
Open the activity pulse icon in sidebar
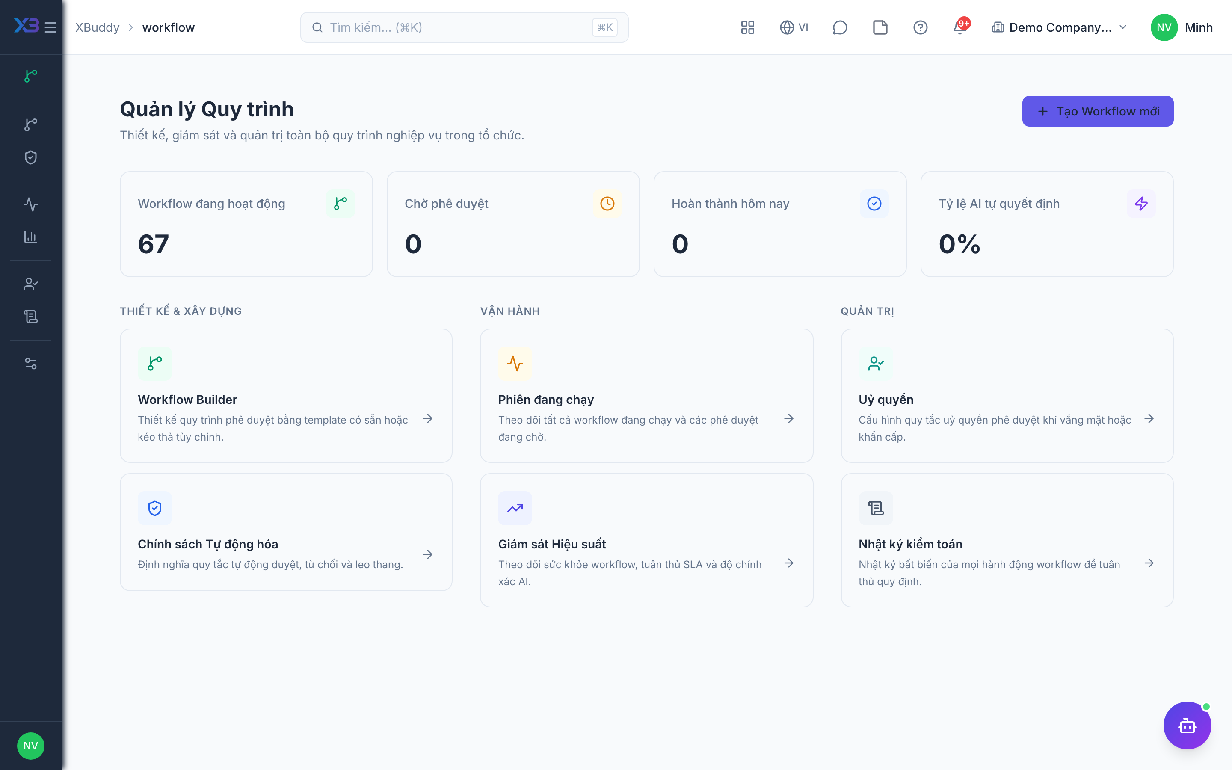30,204
